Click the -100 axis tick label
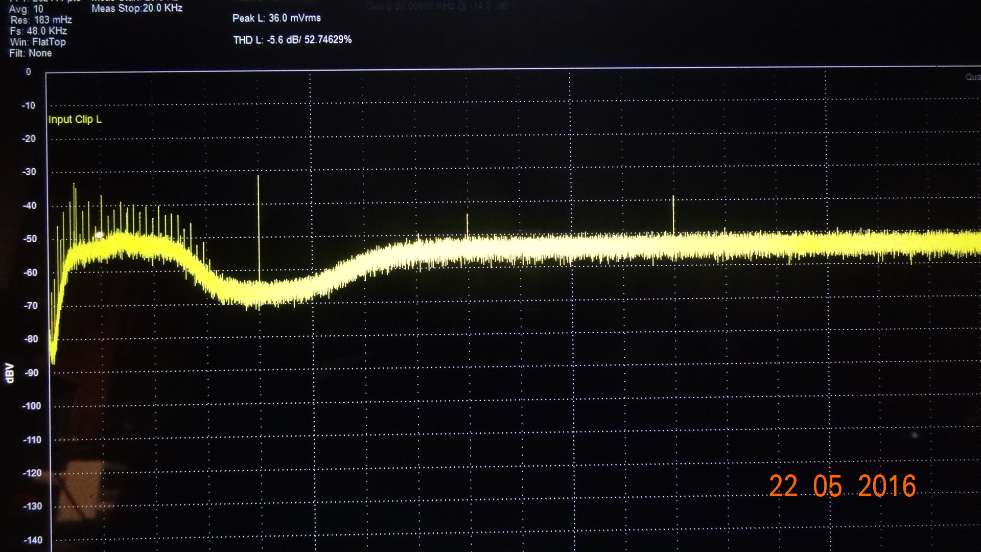The height and width of the screenshot is (552, 981). 32,406
